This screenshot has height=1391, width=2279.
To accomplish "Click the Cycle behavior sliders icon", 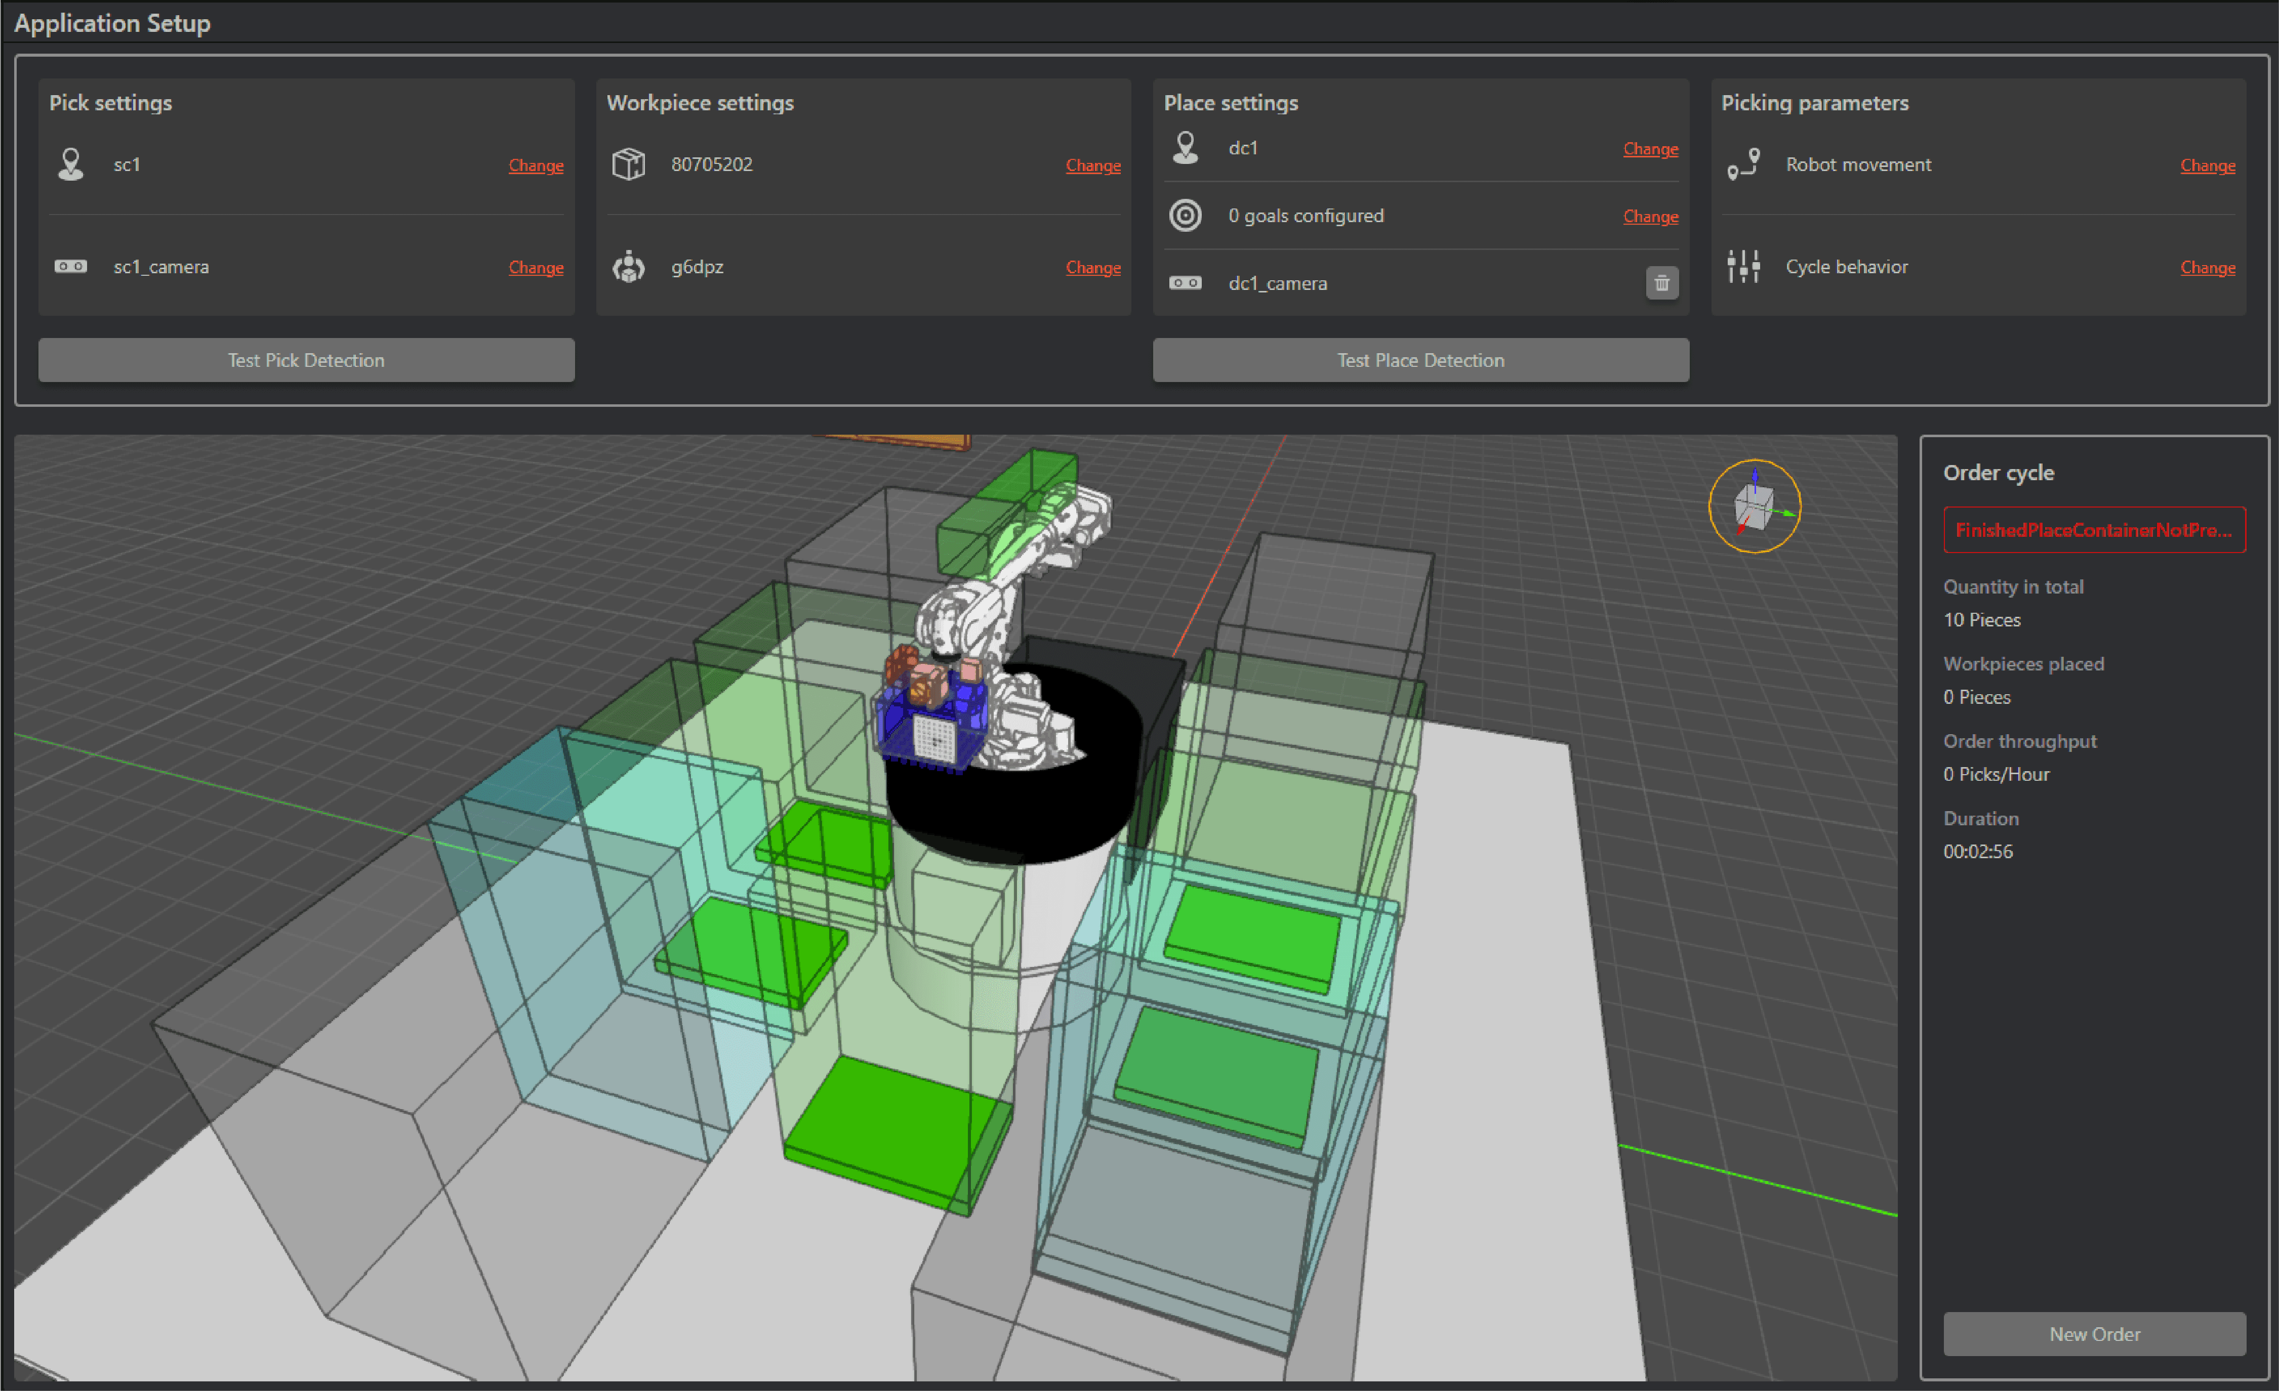I will click(1742, 266).
